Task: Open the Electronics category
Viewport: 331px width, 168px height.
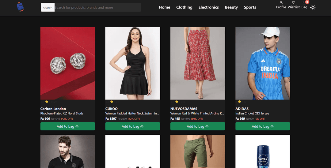Action: (x=209, y=7)
